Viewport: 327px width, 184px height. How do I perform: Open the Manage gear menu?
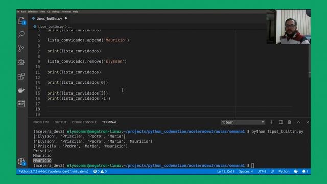21,162
